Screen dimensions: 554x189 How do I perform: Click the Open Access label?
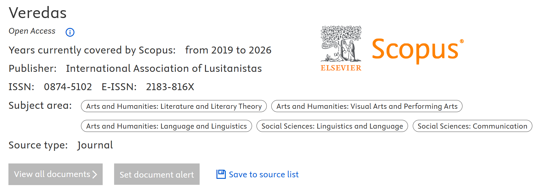[32, 31]
